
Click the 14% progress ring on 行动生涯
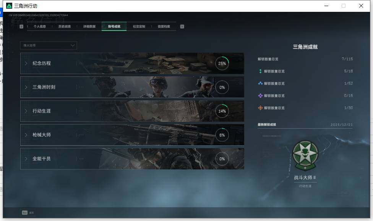coord(222,111)
